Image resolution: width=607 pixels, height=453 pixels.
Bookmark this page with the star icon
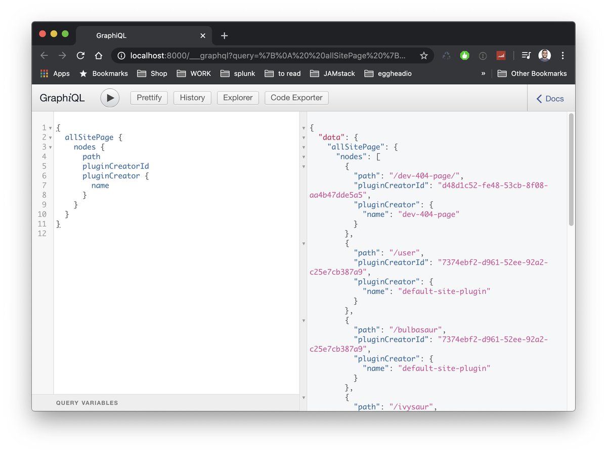pyautogui.click(x=424, y=56)
